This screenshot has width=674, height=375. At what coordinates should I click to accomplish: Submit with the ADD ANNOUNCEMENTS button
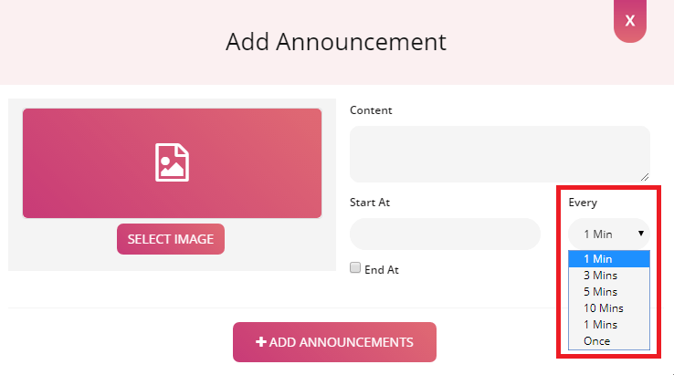(334, 342)
